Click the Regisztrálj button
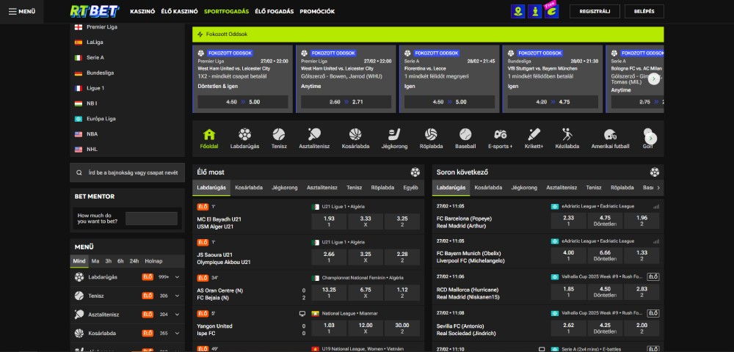734x352 pixels. [595, 11]
